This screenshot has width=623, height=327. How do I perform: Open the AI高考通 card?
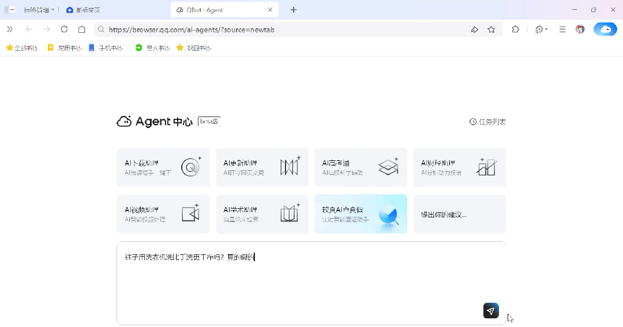[361, 167]
